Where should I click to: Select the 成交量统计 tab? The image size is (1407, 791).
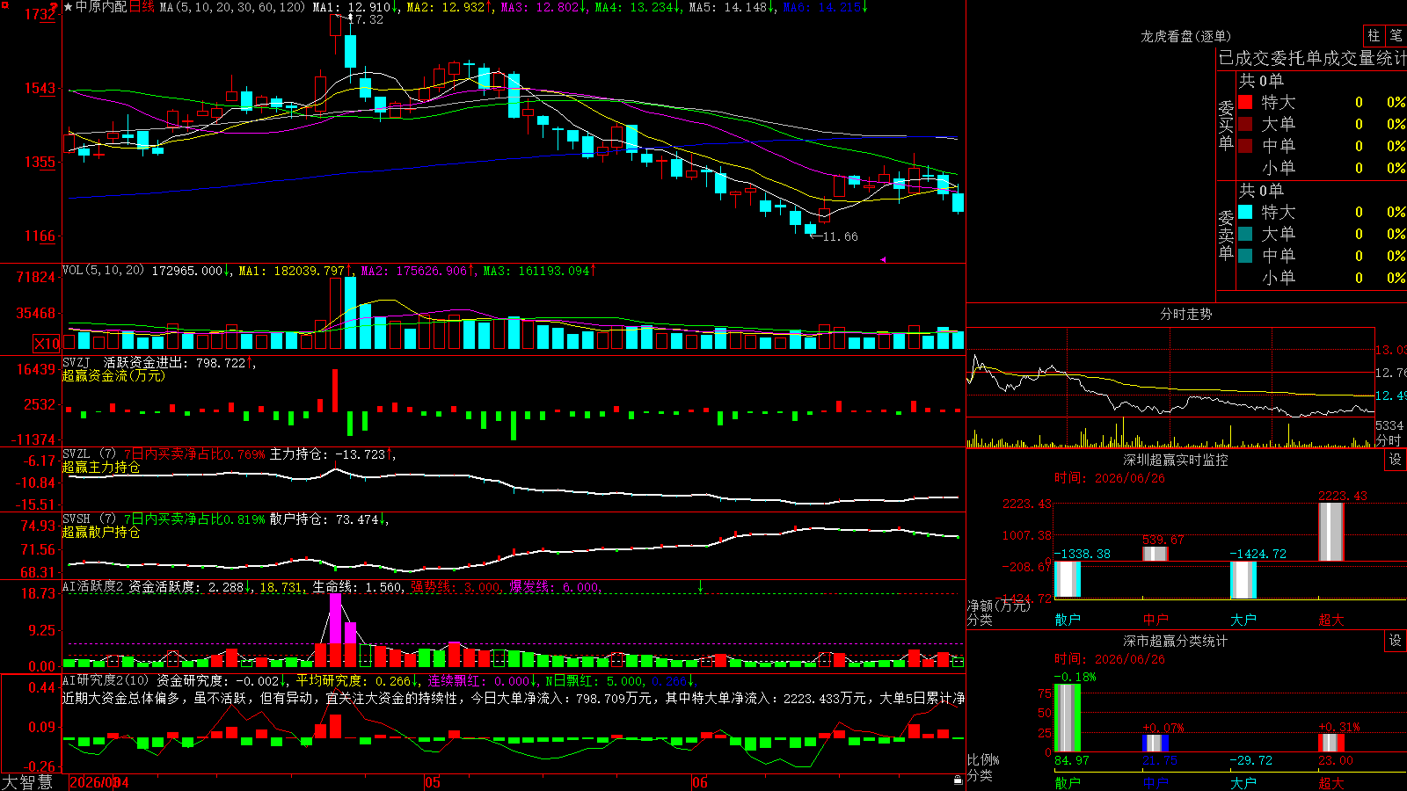click(1365, 58)
